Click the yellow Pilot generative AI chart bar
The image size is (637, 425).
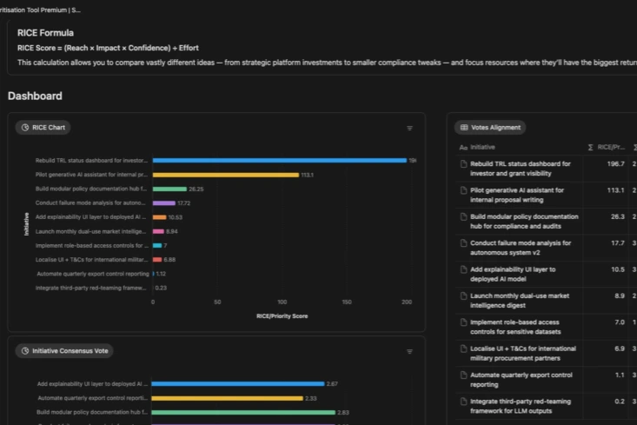[225, 175]
